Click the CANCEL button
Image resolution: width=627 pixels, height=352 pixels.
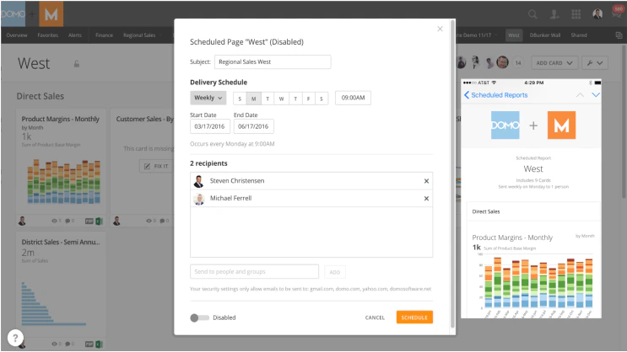pyautogui.click(x=375, y=317)
